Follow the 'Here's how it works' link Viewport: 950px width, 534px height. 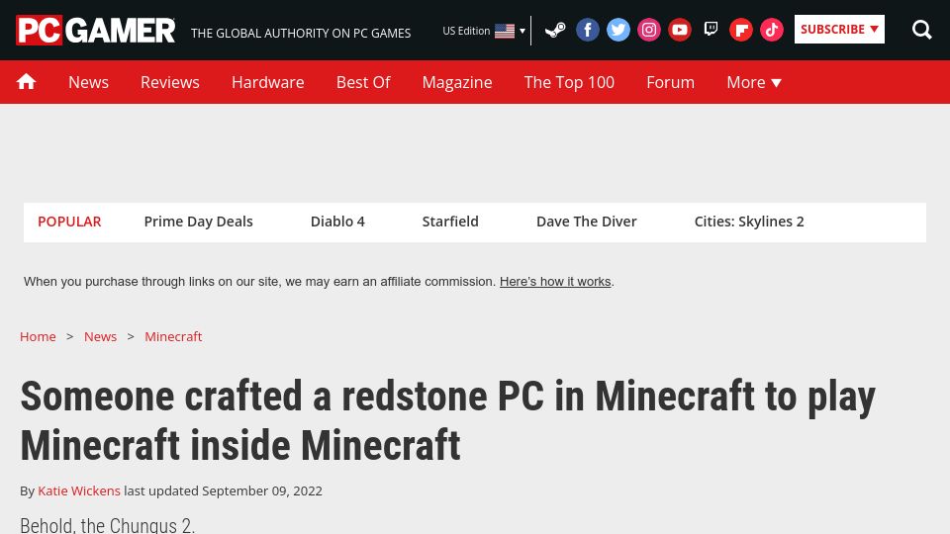pyautogui.click(x=555, y=282)
